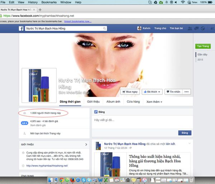Viewport: 215px width, 184px height.
Task: Switch to Giới thiệu tab
Action: coord(94,102)
